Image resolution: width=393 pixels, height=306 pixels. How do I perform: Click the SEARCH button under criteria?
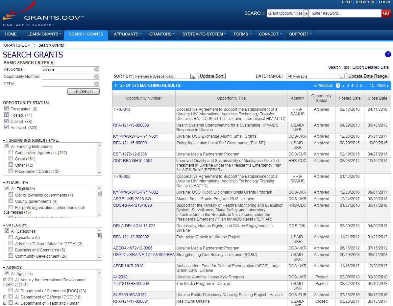84,92
